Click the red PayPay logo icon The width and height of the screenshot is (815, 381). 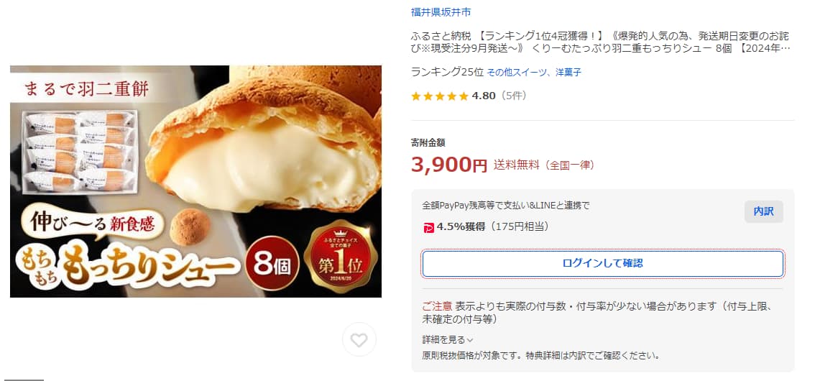428,227
